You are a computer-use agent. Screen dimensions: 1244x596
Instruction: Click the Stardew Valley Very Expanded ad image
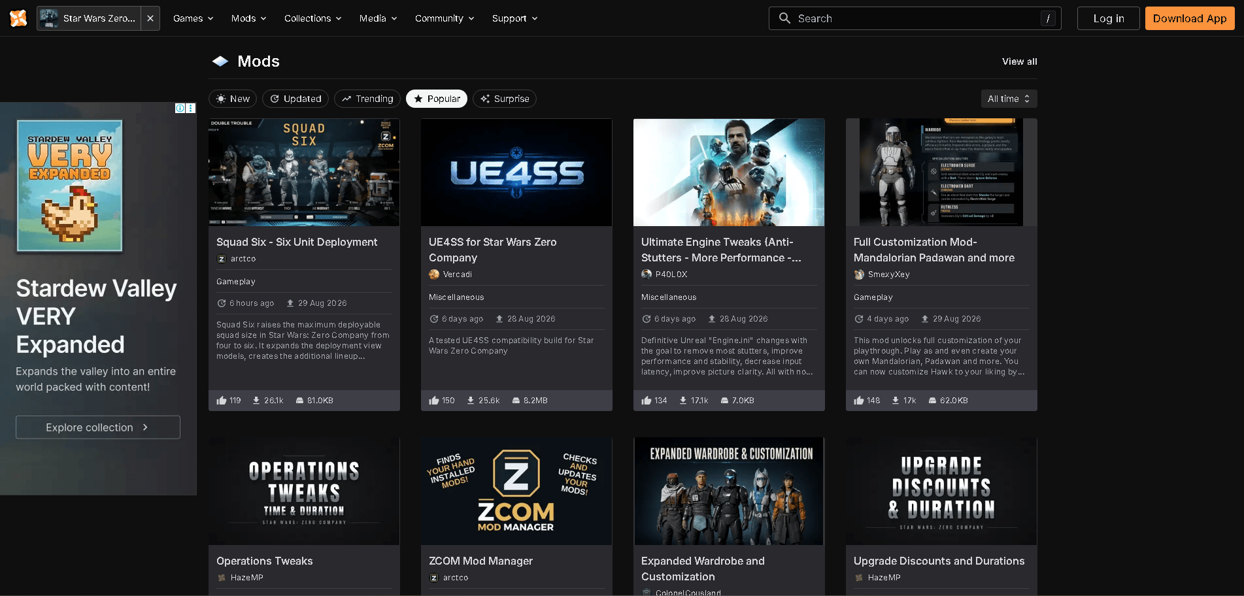click(x=70, y=186)
